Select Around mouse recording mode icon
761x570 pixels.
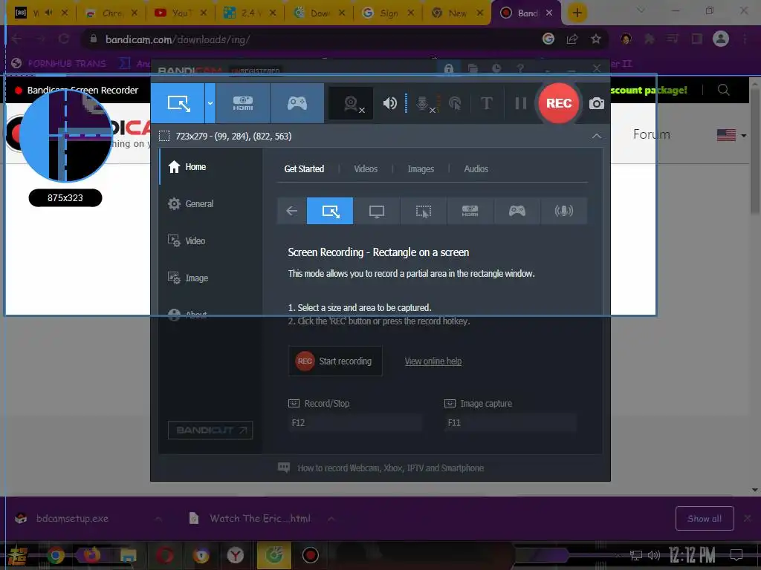[423, 211]
